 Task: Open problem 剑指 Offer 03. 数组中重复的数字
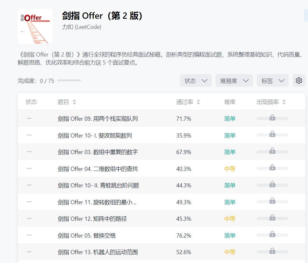click(x=98, y=152)
